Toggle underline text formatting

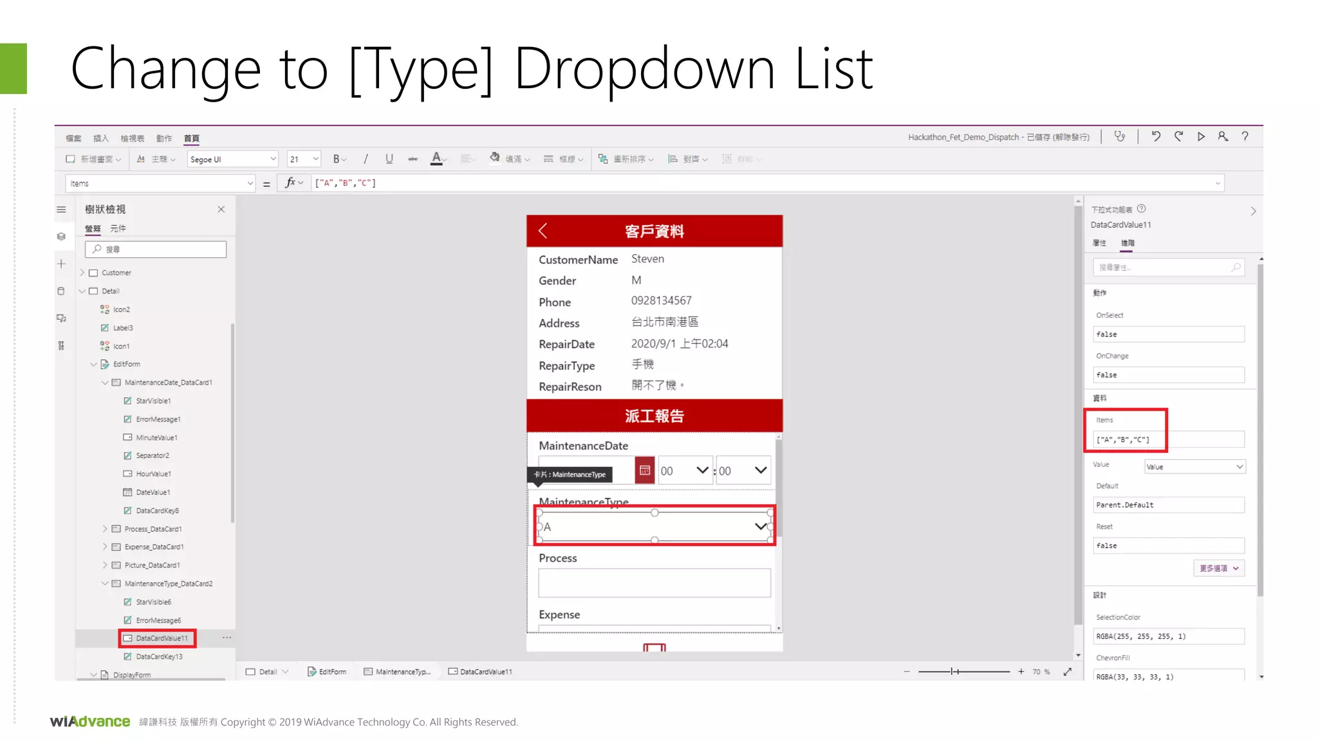pyautogui.click(x=389, y=159)
